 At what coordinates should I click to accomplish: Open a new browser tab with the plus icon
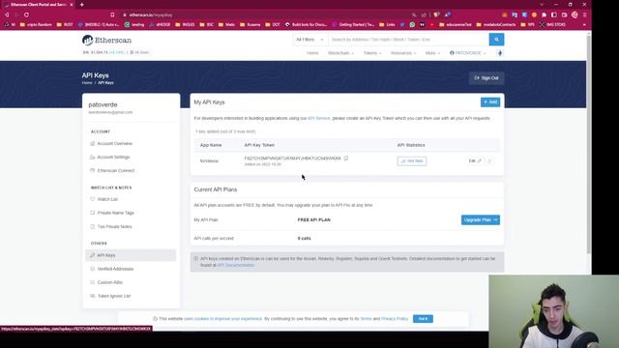click(81, 5)
